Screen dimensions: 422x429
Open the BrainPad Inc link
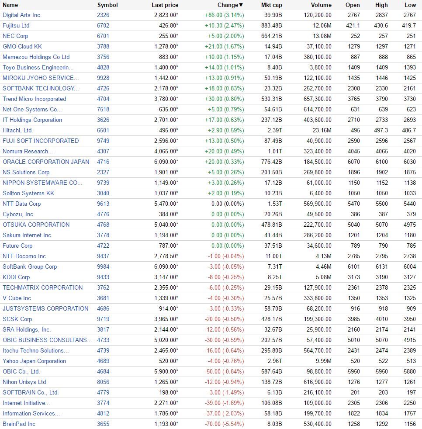click(19, 424)
